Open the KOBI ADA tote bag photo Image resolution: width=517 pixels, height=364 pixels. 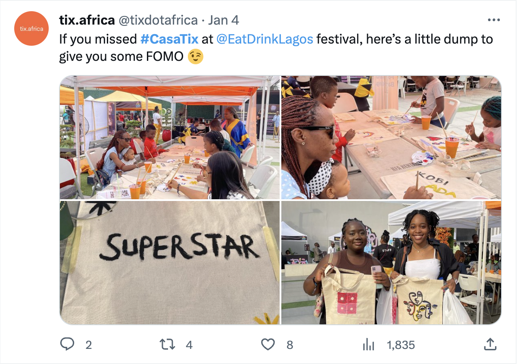coord(391,138)
